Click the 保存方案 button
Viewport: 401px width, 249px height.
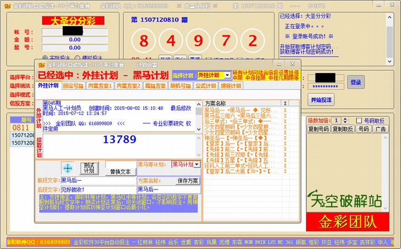pyautogui.click(x=188, y=180)
